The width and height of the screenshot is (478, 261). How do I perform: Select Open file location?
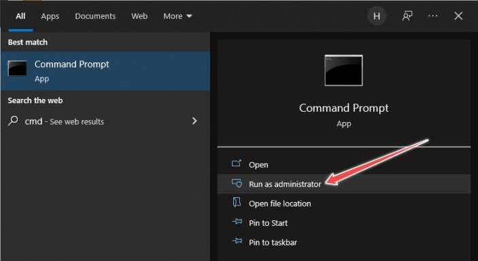click(x=344, y=203)
